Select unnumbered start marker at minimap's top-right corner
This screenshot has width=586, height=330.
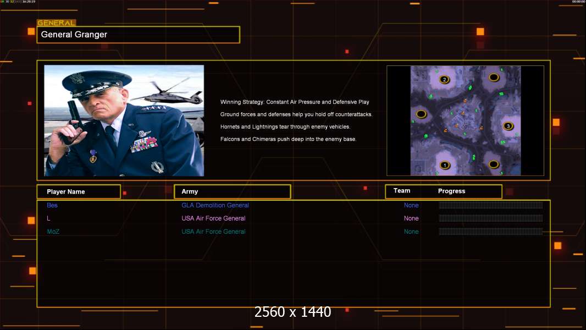494,78
